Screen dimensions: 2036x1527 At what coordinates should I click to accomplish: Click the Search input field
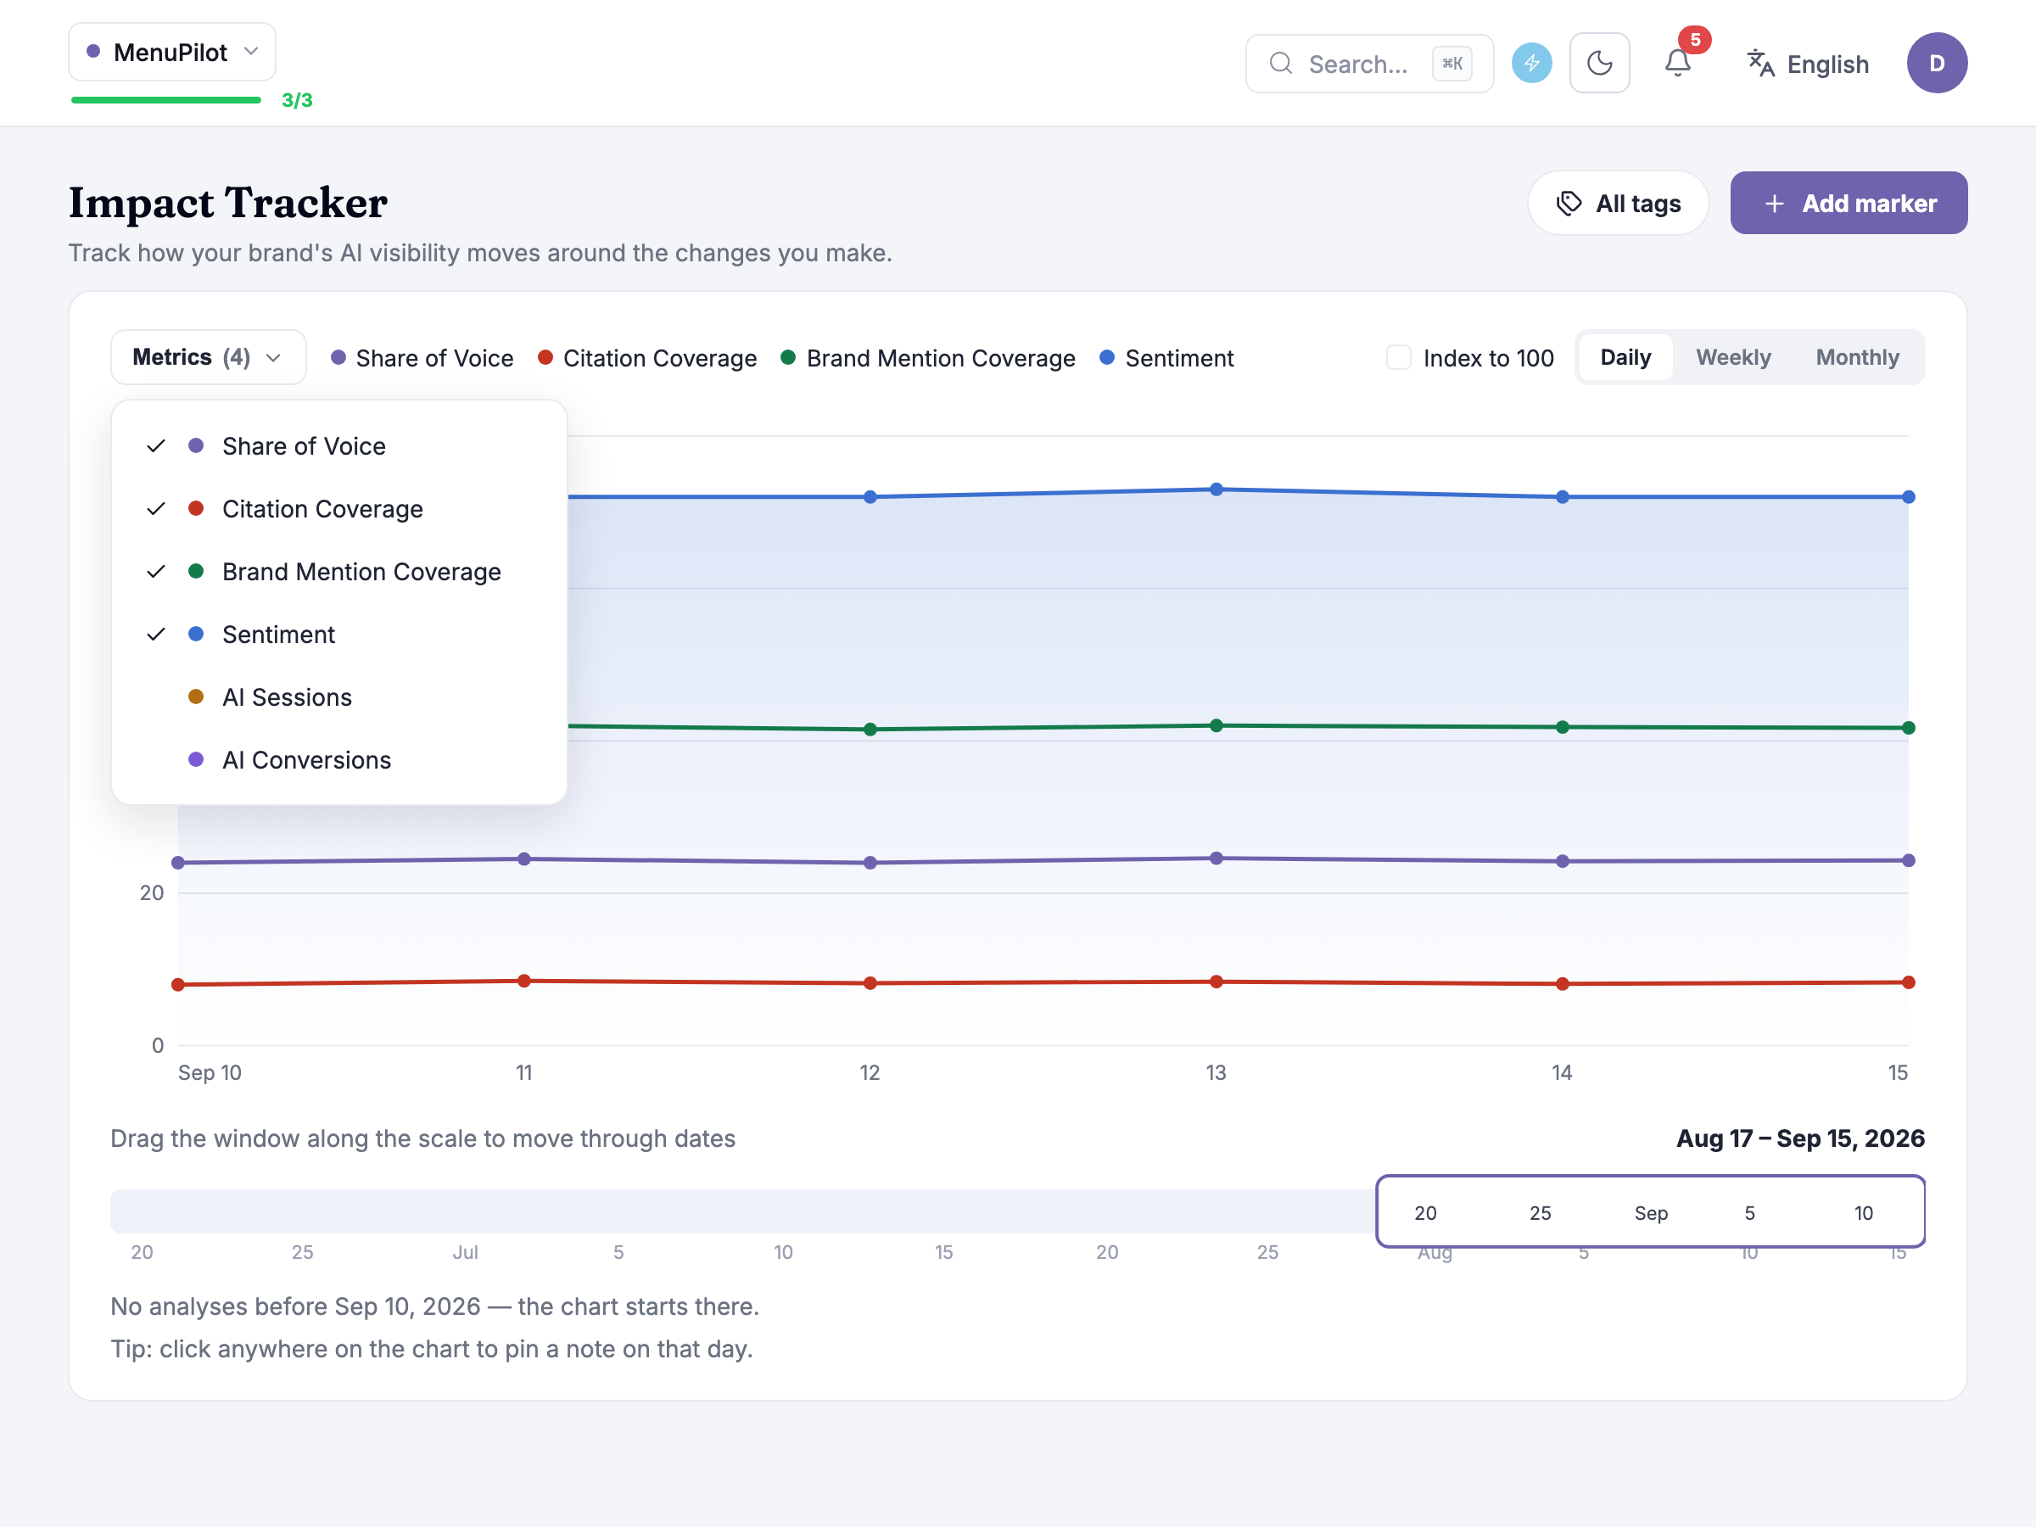[x=1368, y=64]
